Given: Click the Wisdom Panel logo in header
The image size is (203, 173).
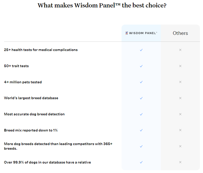Looking at the screenshot, I should (x=141, y=33).
